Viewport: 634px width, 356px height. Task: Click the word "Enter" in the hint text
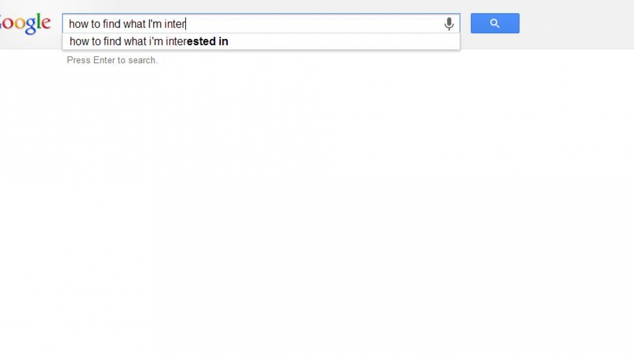(x=104, y=60)
